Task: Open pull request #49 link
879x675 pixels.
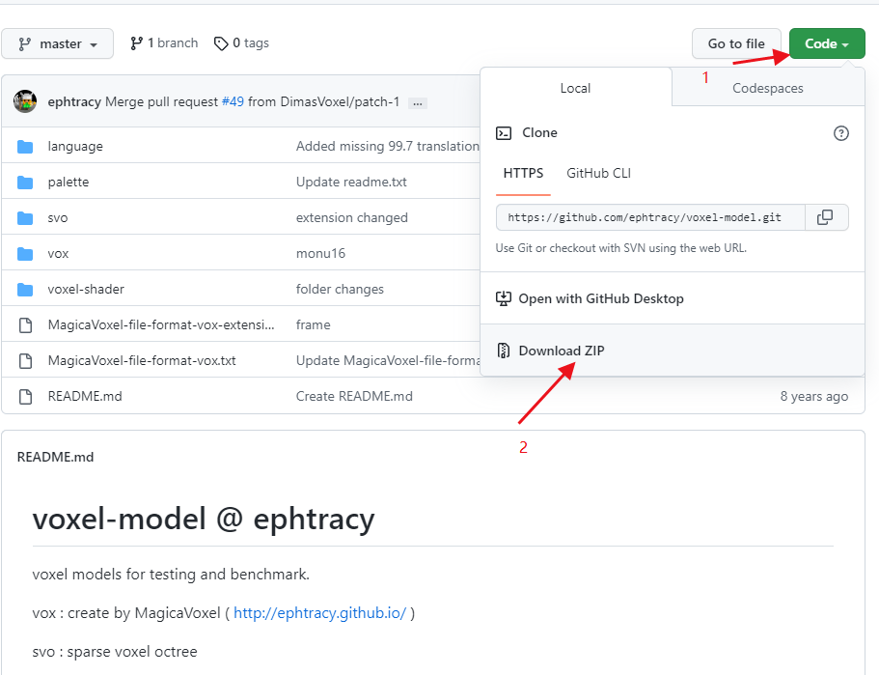Action: coord(233,101)
